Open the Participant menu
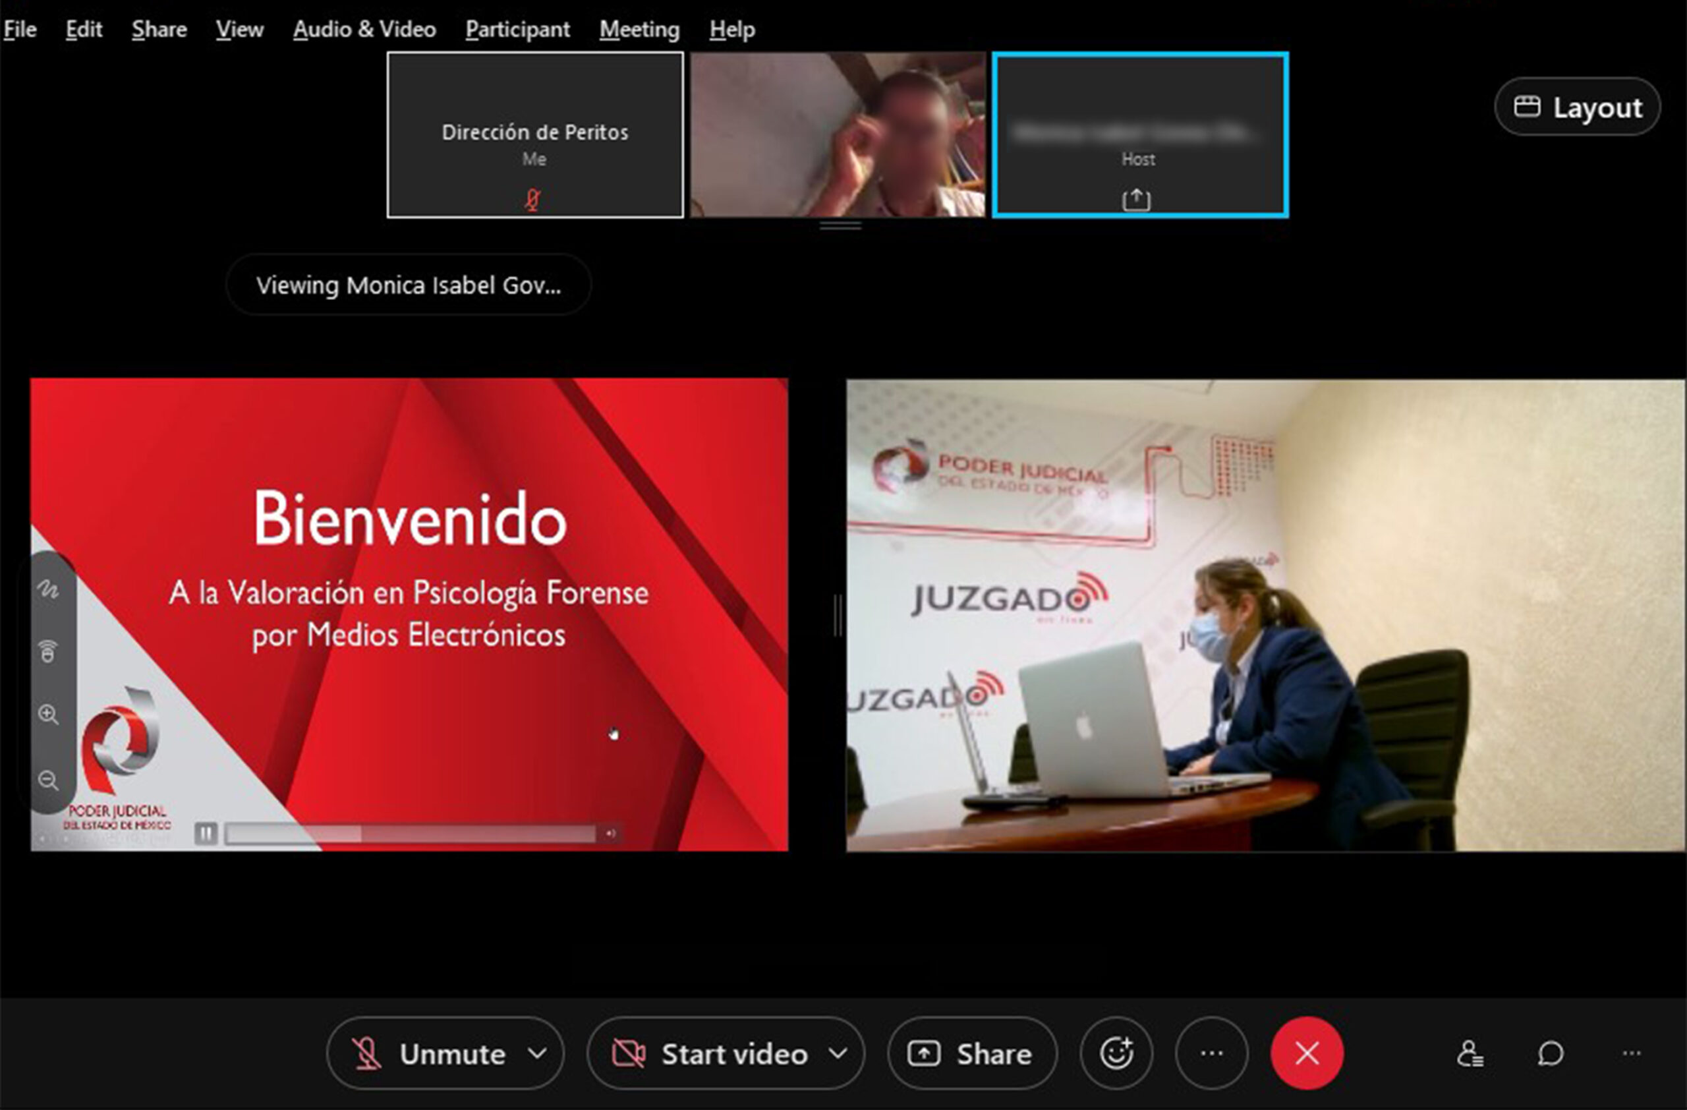 click(517, 29)
